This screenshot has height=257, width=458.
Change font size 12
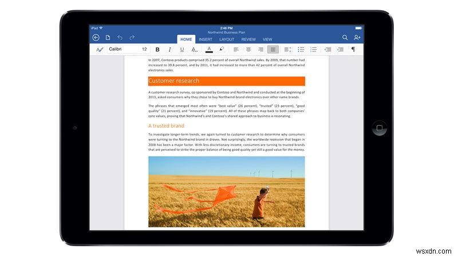click(x=144, y=49)
